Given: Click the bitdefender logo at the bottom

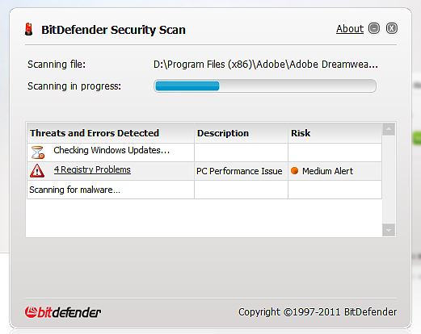Looking at the screenshot, I should [x=63, y=312].
